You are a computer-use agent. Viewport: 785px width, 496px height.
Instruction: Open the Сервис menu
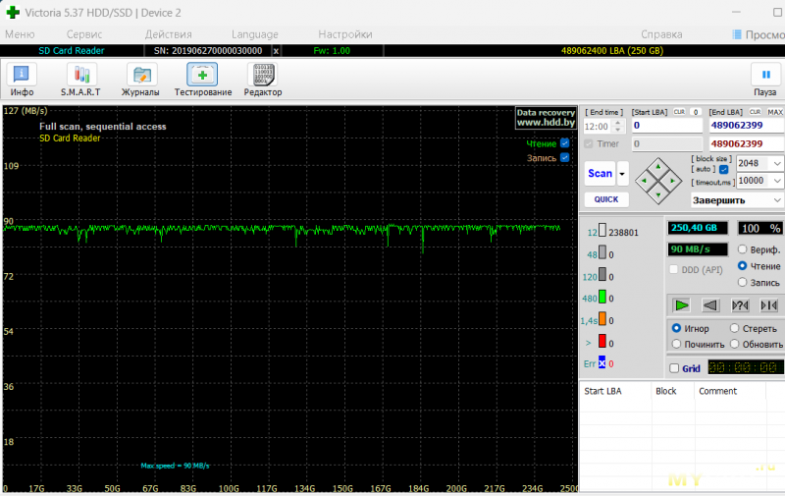(x=84, y=34)
